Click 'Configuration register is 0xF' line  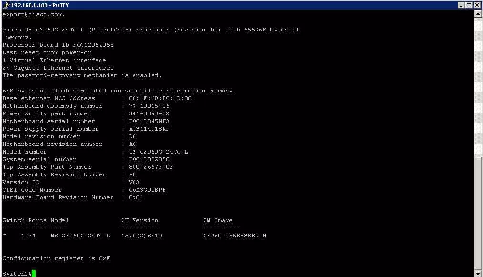click(x=56, y=258)
